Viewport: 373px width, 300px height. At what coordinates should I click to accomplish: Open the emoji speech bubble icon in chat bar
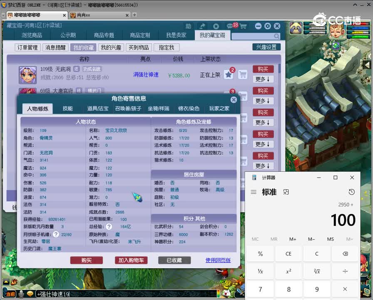pyautogui.click(x=30, y=294)
